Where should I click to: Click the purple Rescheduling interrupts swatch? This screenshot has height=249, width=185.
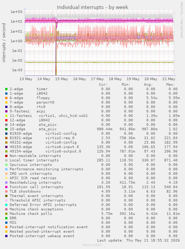pos(6,183)
